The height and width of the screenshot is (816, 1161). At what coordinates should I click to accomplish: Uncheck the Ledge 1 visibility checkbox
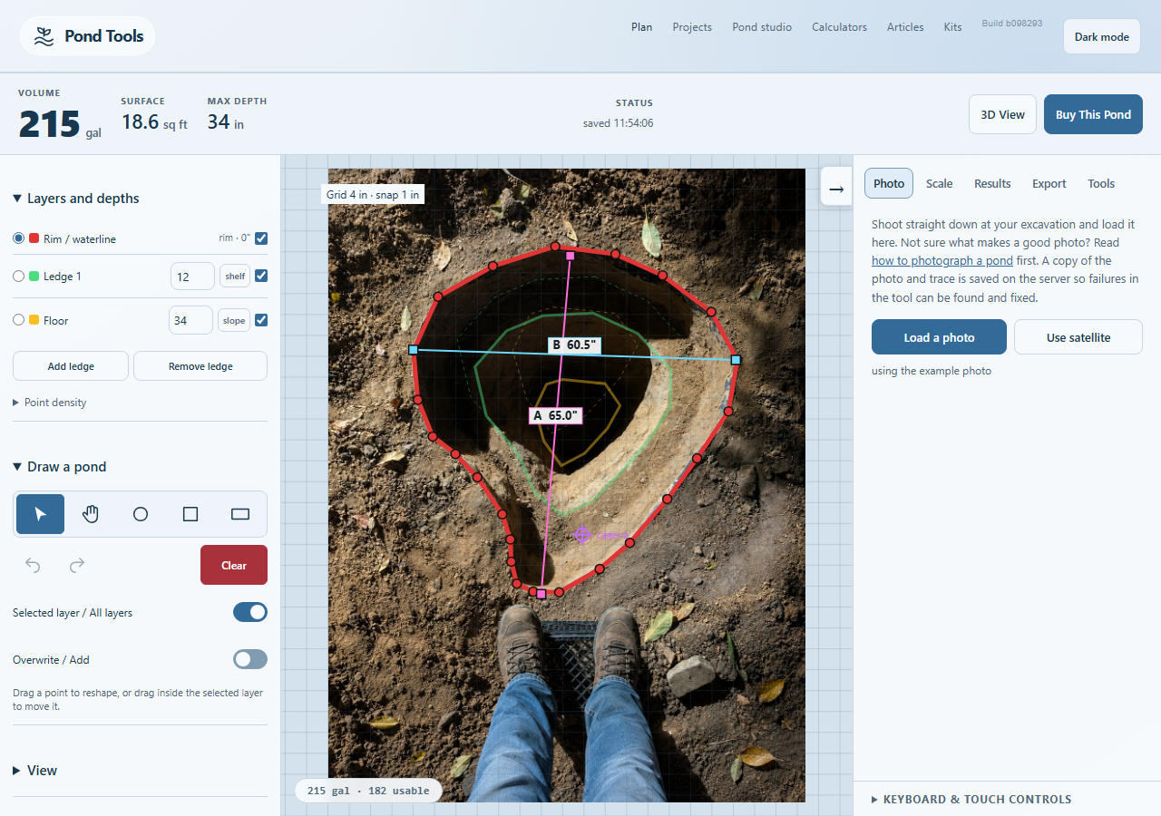point(261,276)
